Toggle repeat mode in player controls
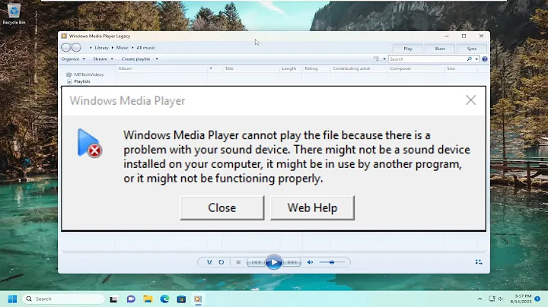 (x=221, y=262)
